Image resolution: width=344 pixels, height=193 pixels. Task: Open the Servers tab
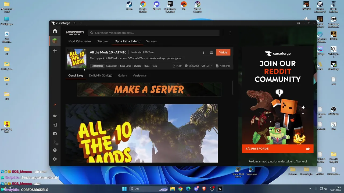pos(151,41)
